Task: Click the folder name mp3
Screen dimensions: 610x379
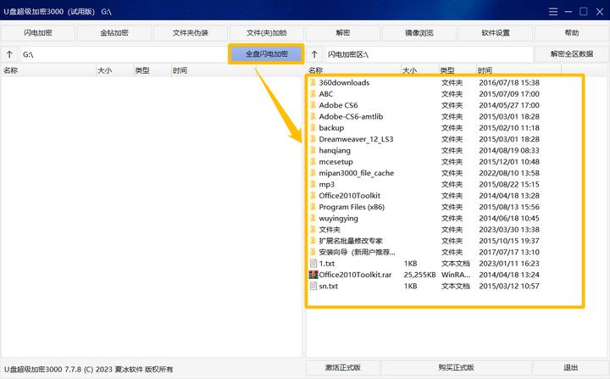Action: (x=327, y=184)
